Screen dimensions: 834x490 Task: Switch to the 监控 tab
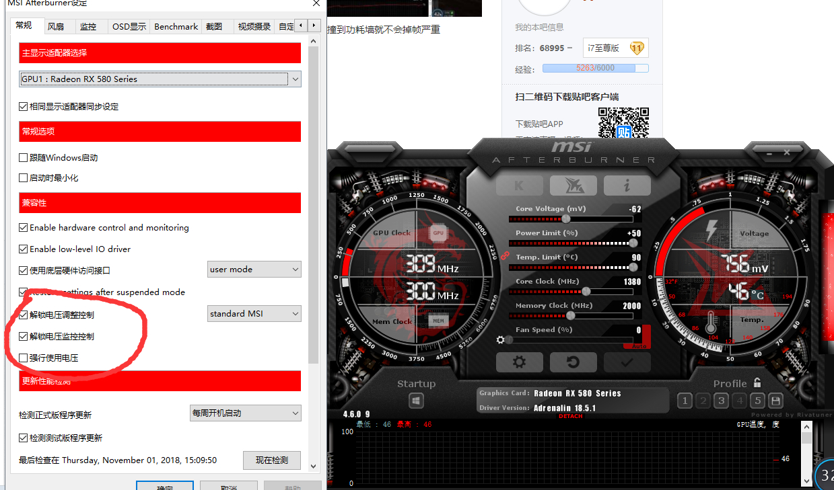click(x=90, y=26)
